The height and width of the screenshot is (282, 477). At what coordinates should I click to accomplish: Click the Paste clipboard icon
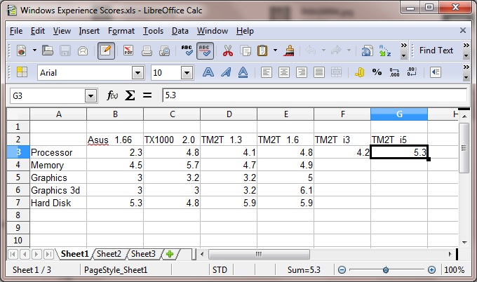(x=262, y=51)
